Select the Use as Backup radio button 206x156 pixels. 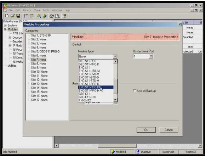(x=134, y=91)
